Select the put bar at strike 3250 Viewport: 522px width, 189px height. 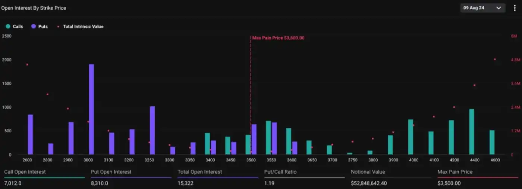tap(152, 130)
